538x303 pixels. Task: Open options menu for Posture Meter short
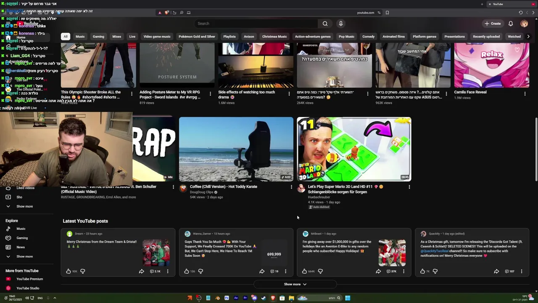210,94
